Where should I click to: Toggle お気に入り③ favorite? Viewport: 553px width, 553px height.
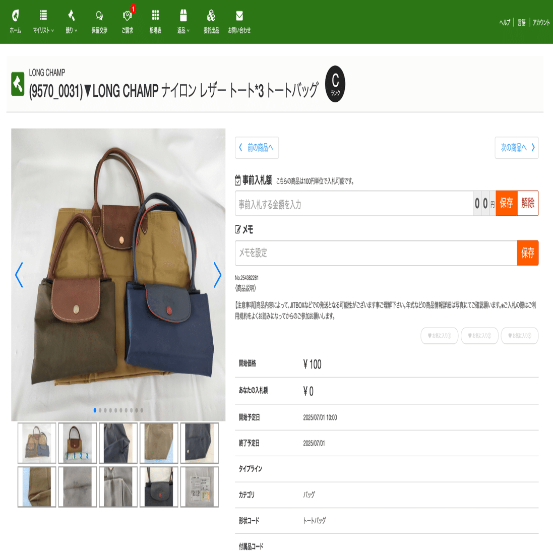520,336
